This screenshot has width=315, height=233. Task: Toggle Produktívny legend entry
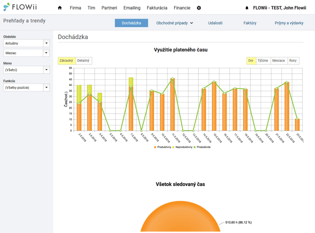(x=162, y=147)
